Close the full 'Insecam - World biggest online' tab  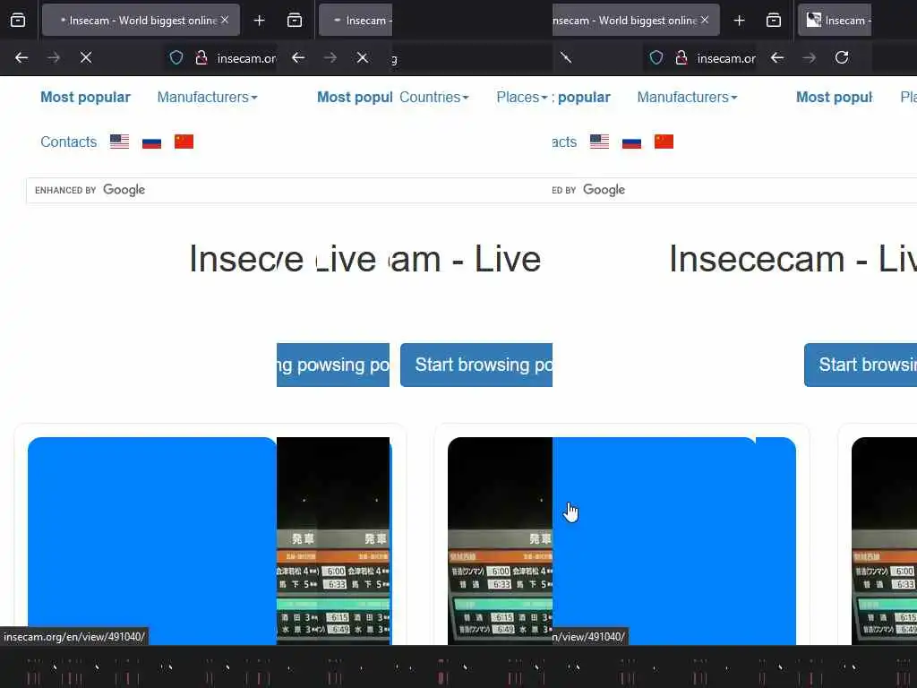click(225, 20)
